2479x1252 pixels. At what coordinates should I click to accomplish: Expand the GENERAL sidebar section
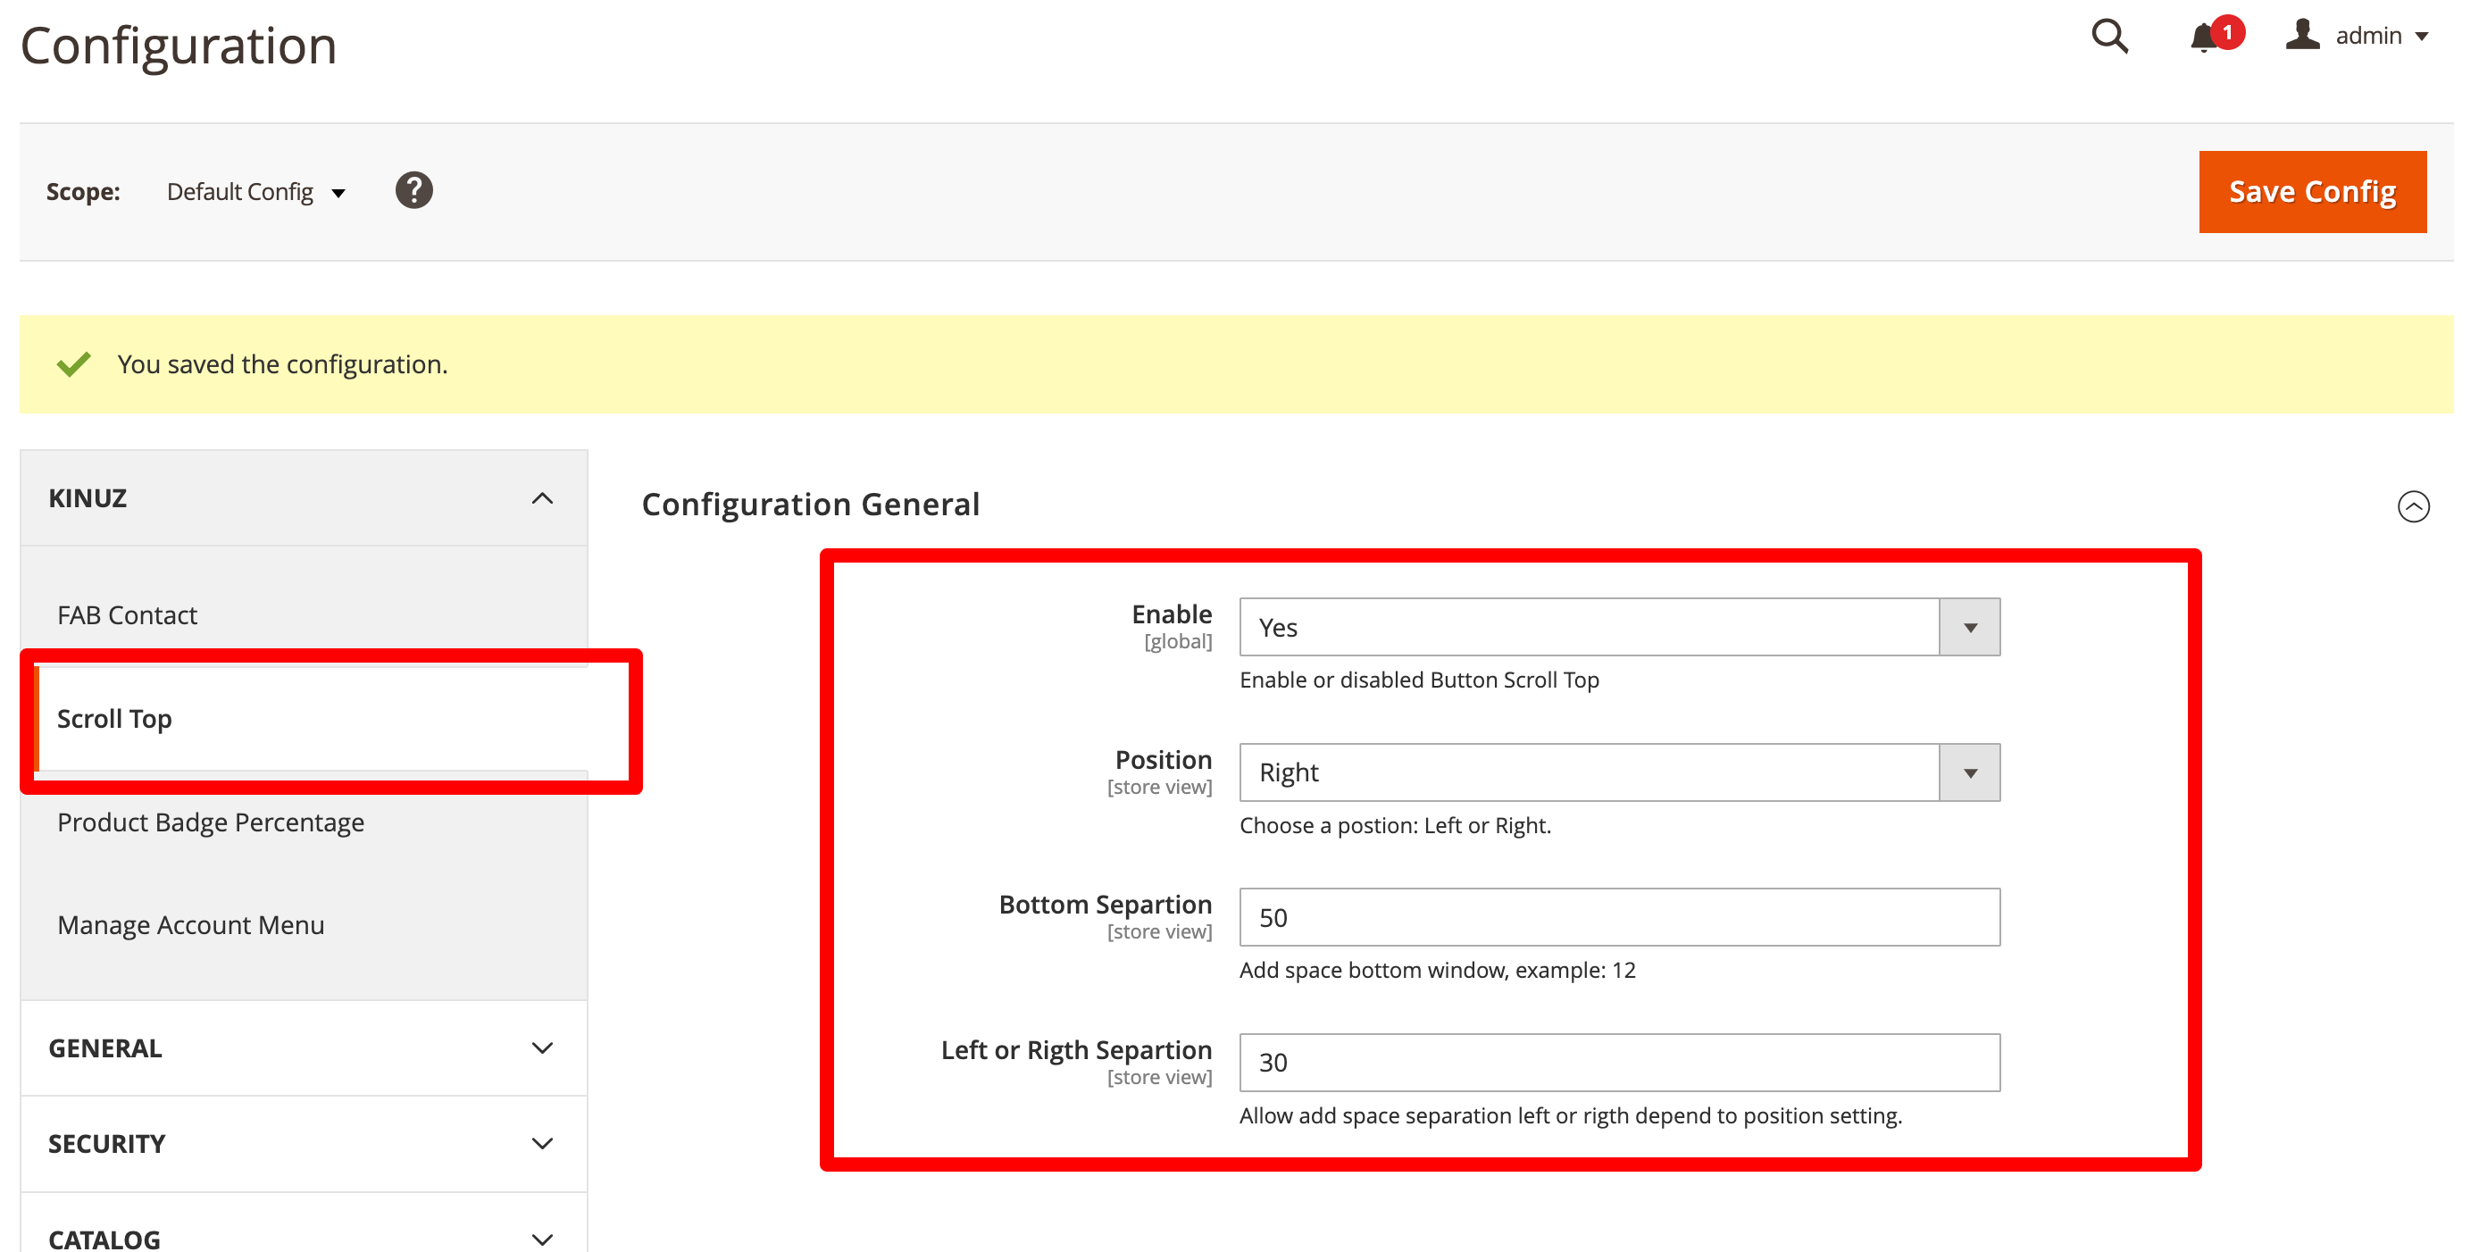(x=303, y=1048)
